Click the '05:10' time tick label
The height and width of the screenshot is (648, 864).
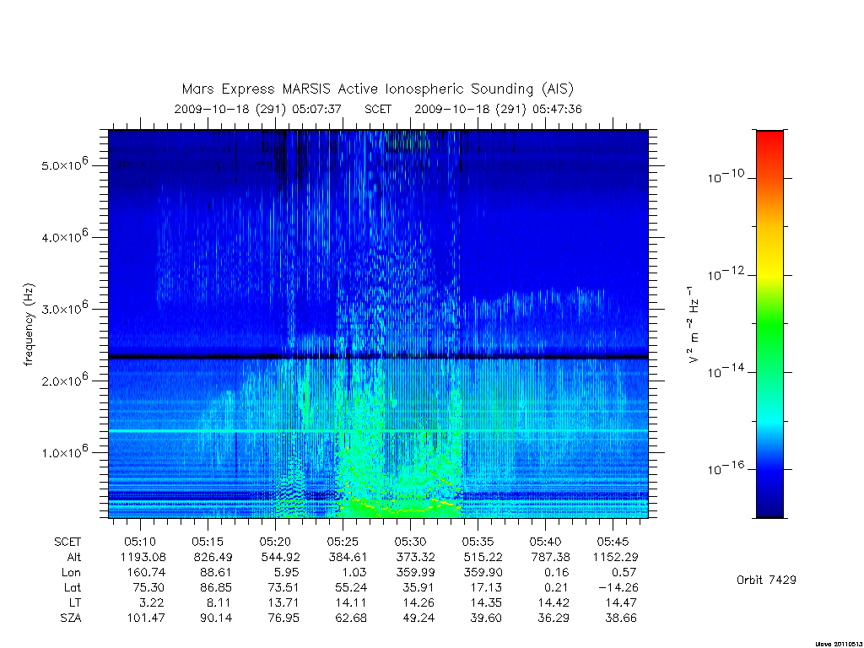[x=140, y=542]
